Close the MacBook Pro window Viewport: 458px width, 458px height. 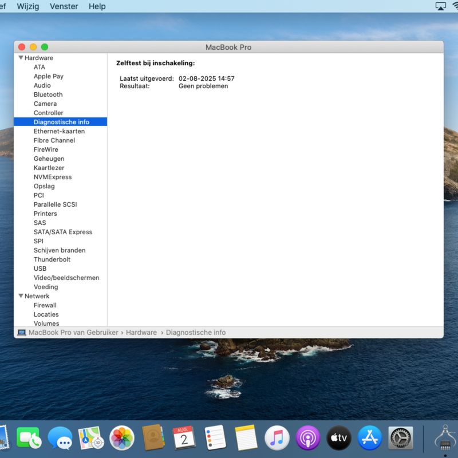22,47
